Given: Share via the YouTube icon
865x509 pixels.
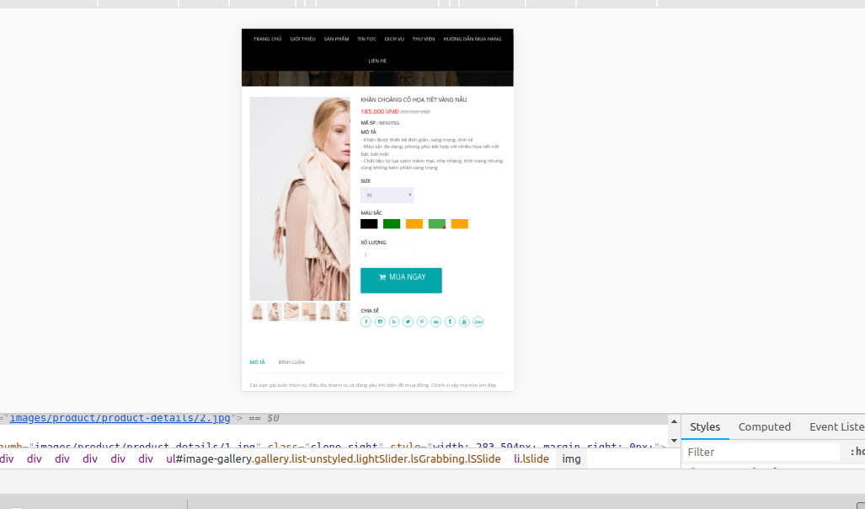Looking at the screenshot, I should [464, 322].
